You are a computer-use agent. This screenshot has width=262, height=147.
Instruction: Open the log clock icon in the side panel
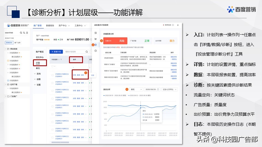[96, 51]
